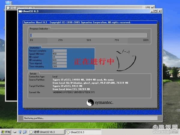Click the Time elapsed value 0:02
The image size is (180, 135).
(60, 63)
